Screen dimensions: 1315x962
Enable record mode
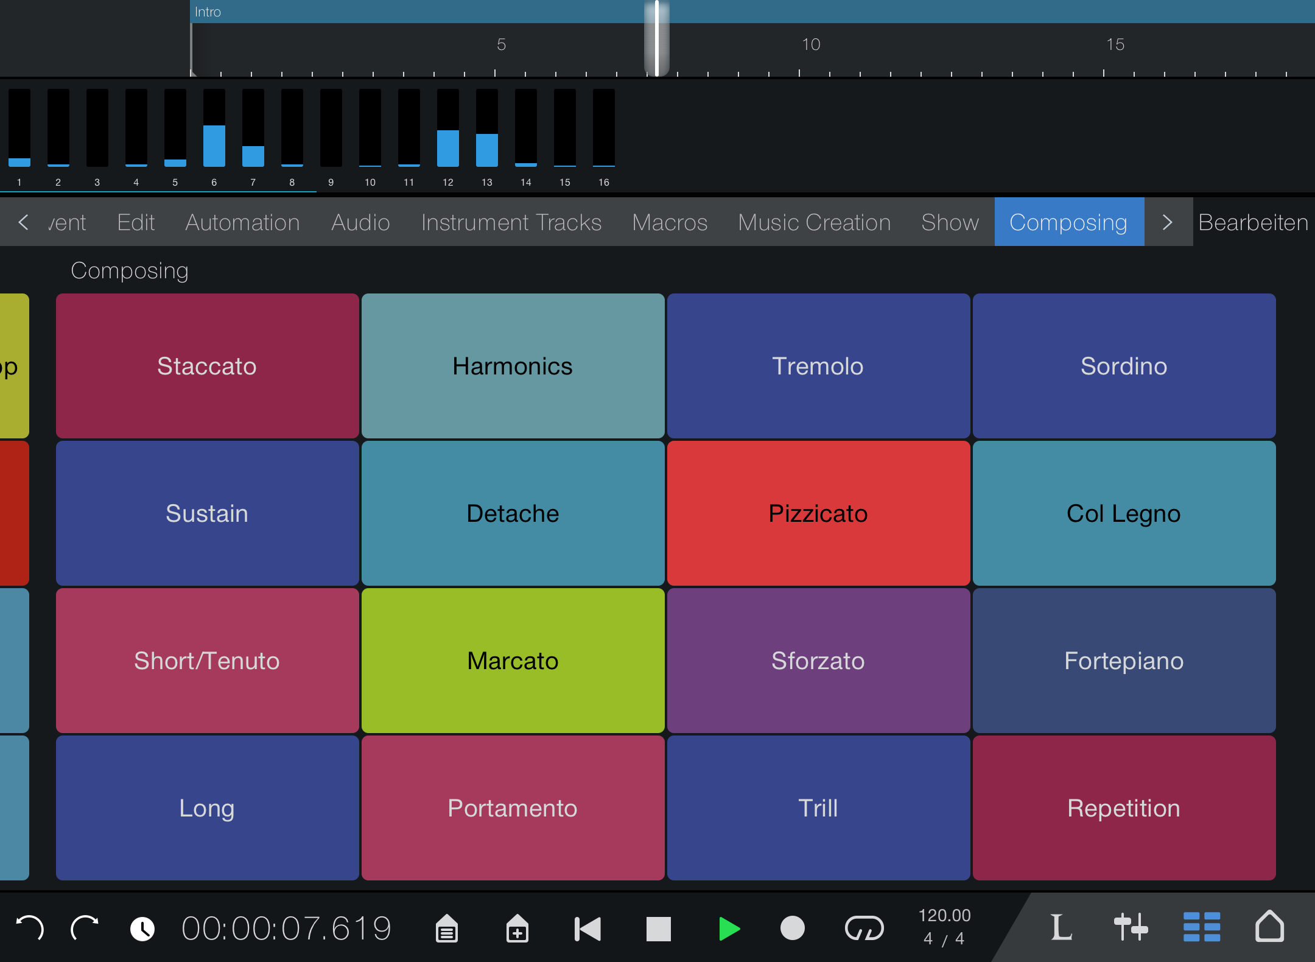pos(793,928)
